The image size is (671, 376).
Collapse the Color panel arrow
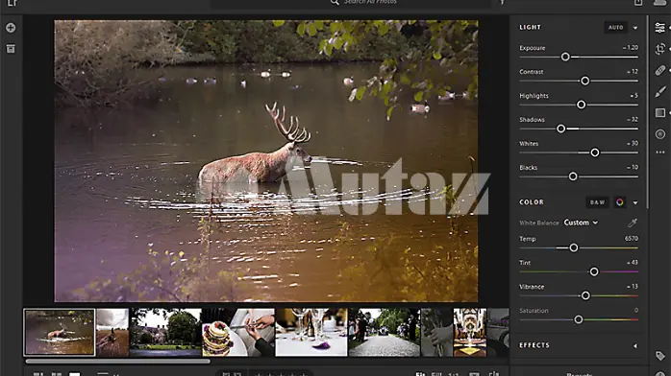pyautogui.click(x=635, y=202)
